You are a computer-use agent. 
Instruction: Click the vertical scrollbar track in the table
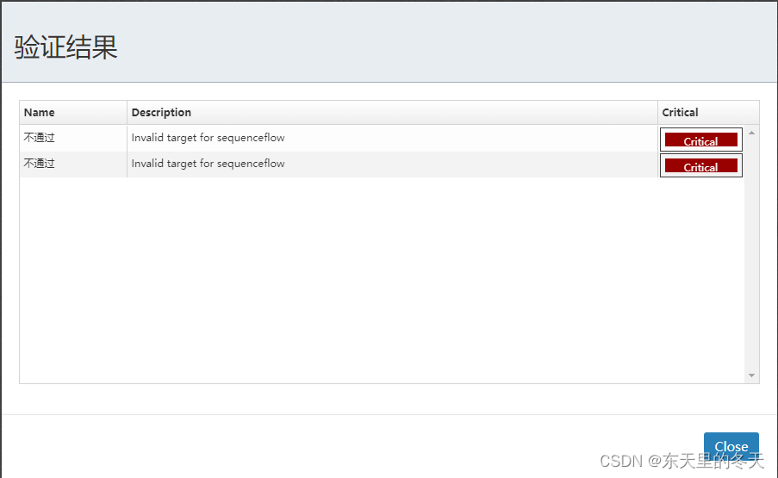pyautogui.click(x=751, y=258)
